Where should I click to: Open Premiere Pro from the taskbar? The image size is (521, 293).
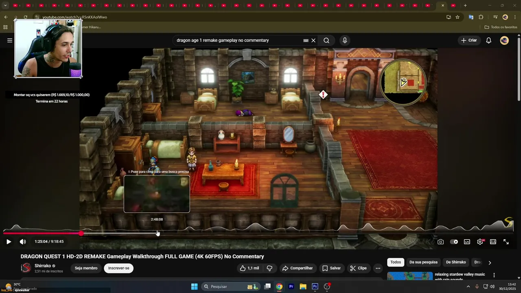pos(291,286)
